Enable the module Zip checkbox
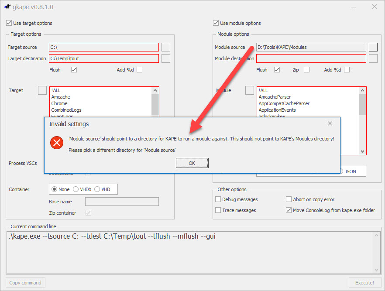Image resolution: width=385 pixels, height=291 pixels. click(x=306, y=70)
